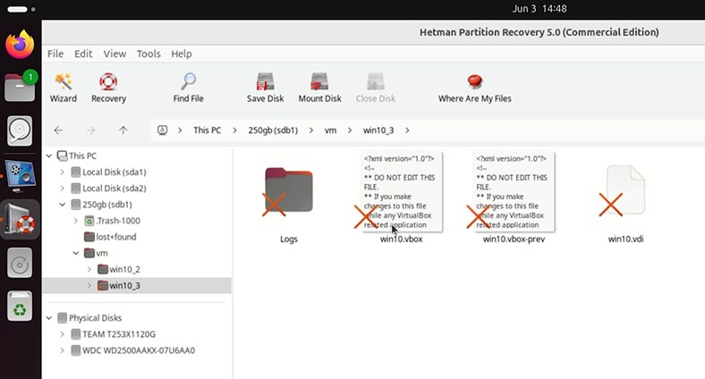Open the Tools menu
705x379 pixels.
click(149, 54)
